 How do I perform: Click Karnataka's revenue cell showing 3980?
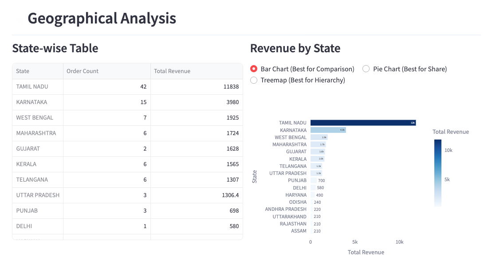pos(197,102)
